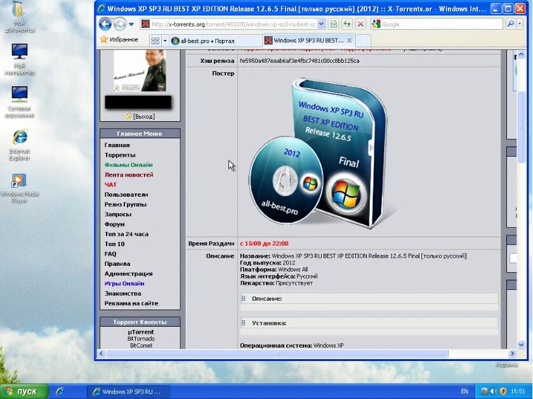Click the browser Back navigation icon

105,23
